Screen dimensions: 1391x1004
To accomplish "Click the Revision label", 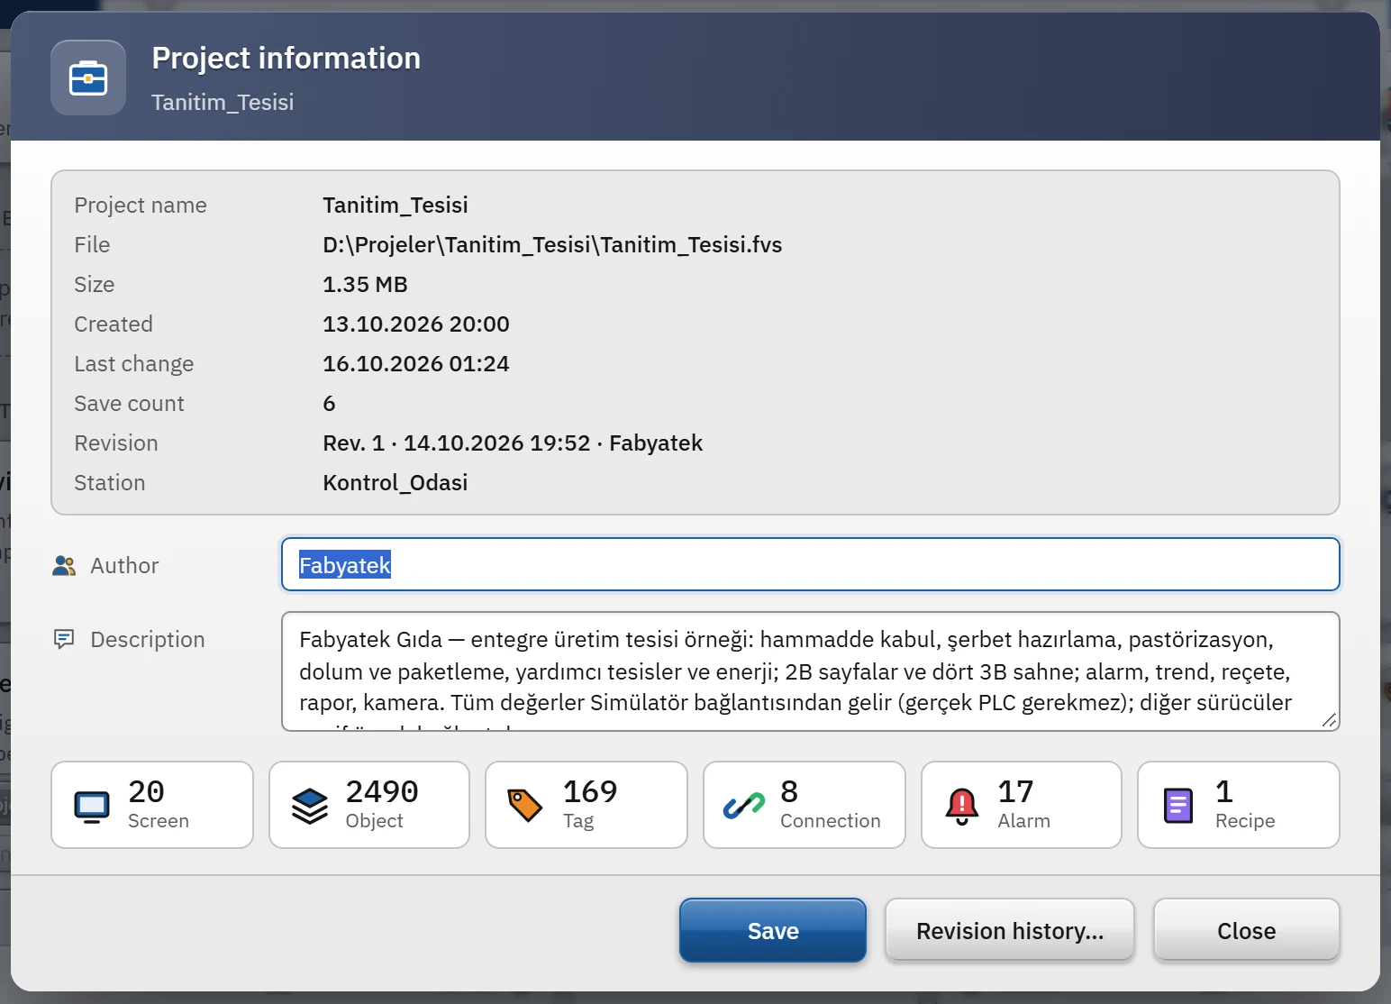I will (x=116, y=443).
